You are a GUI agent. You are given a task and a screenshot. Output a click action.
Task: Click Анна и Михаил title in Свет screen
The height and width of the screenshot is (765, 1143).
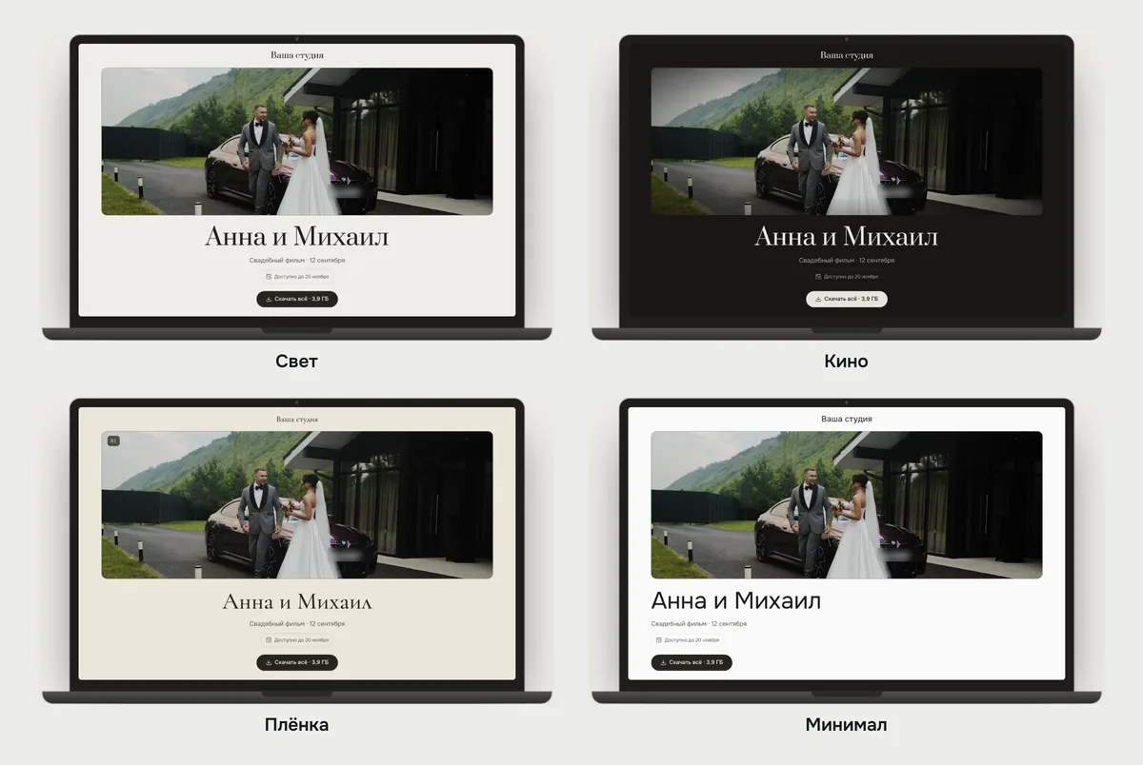tap(297, 237)
